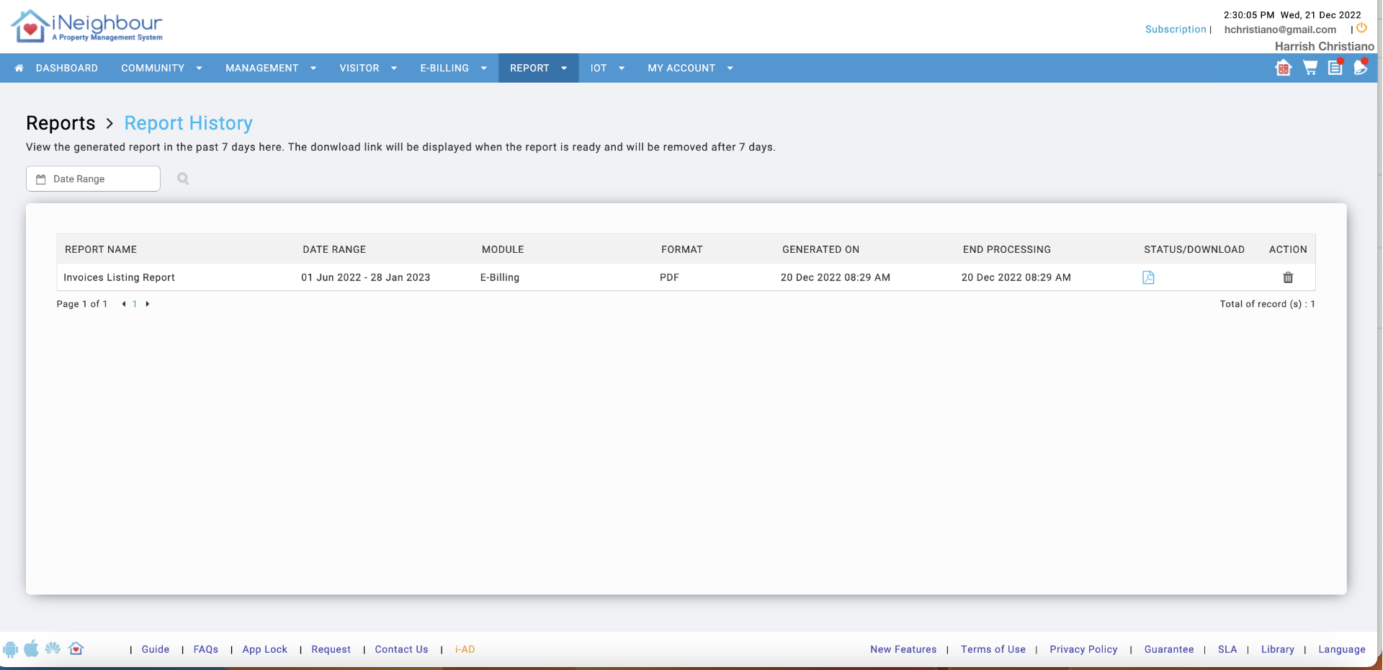Click the search magnifier icon

[x=183, y=179]
